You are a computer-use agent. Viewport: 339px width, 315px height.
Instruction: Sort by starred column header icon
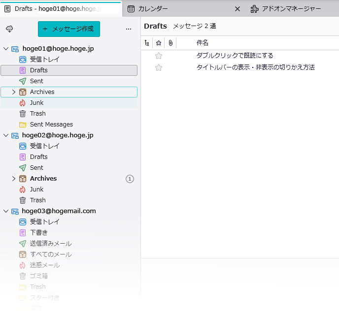pos(159,43)
